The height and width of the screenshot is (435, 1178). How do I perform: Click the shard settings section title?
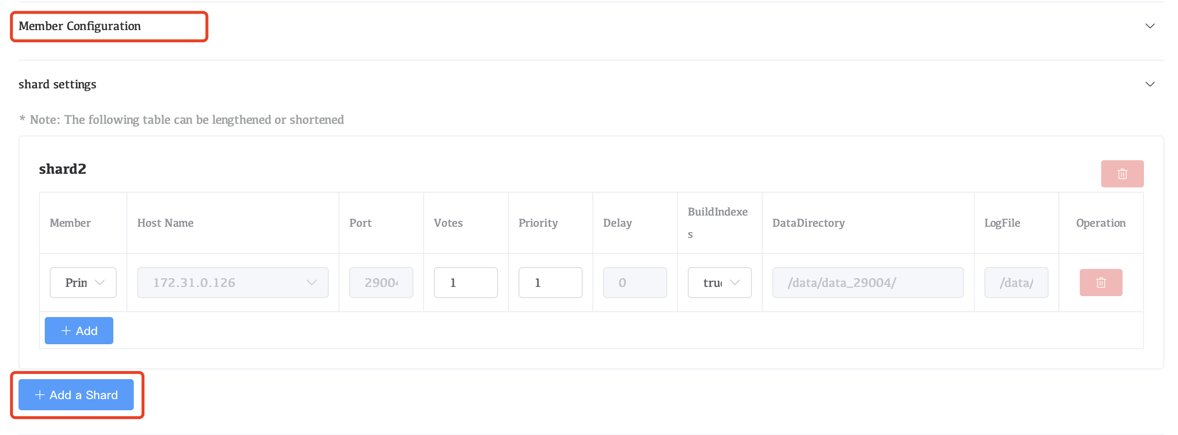[57, 84]
